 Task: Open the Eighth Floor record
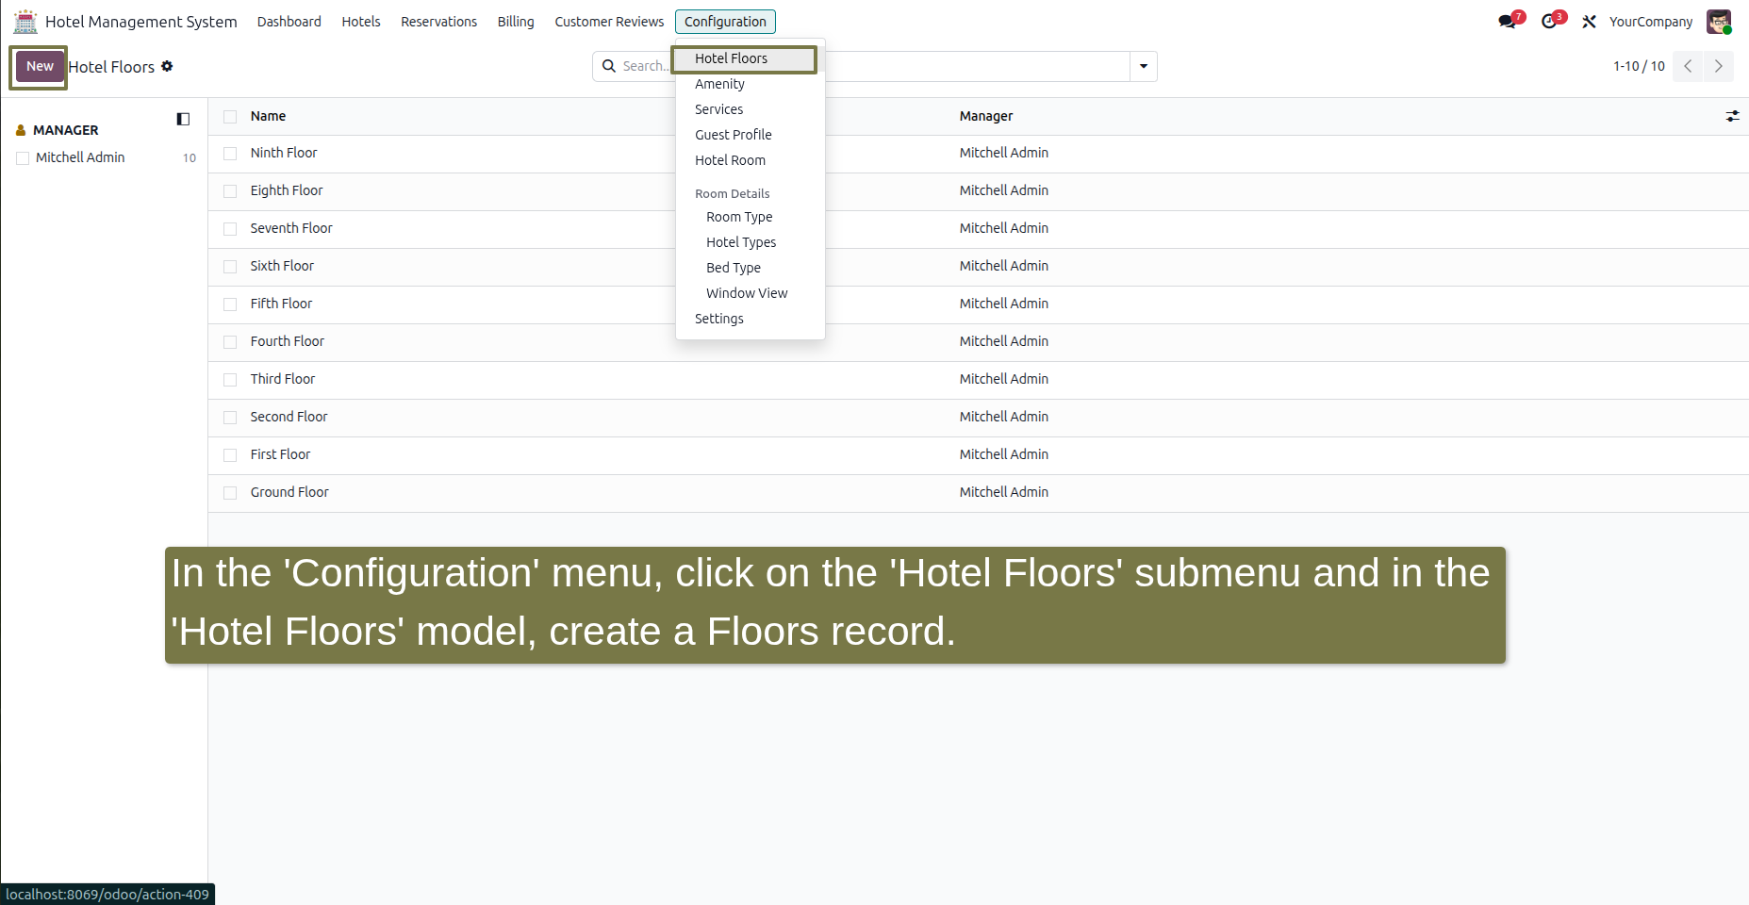pyautogui.click(x=287, y=190)
